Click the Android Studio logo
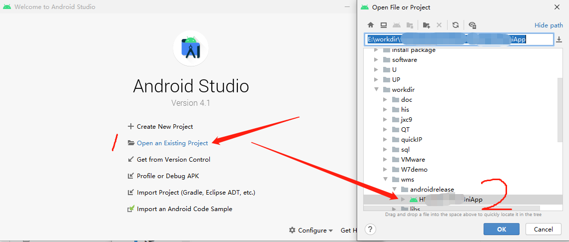Image resolution: width=569 pixels, height=242 pixels. pos(191,48)
